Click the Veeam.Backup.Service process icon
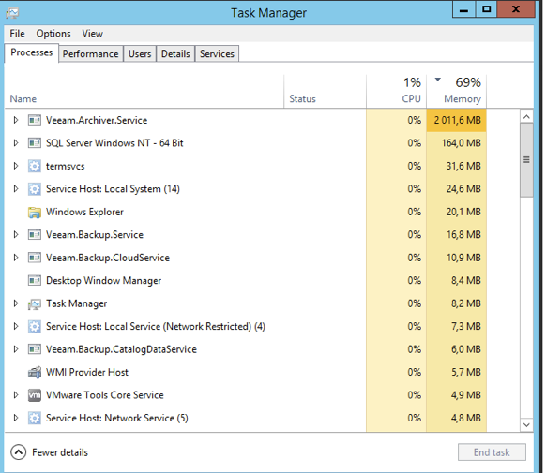Viewport: 546px width, 473px height. 35,235
